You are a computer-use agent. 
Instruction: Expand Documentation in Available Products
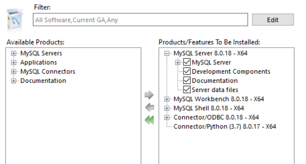13,81
